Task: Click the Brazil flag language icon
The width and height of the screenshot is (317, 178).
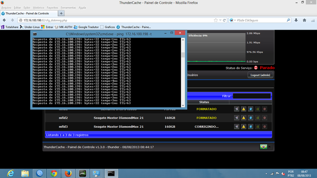Action: point(264,147)
